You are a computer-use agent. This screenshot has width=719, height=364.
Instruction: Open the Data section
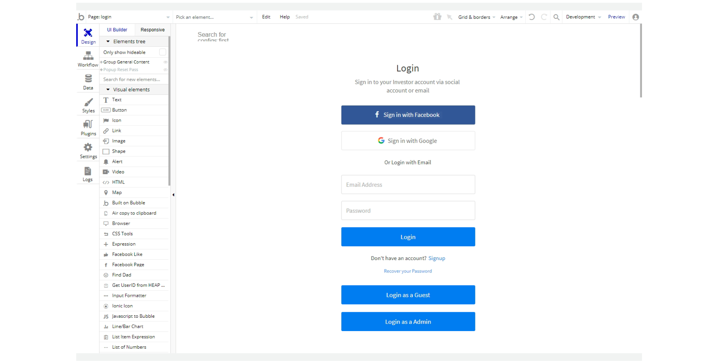88,82
